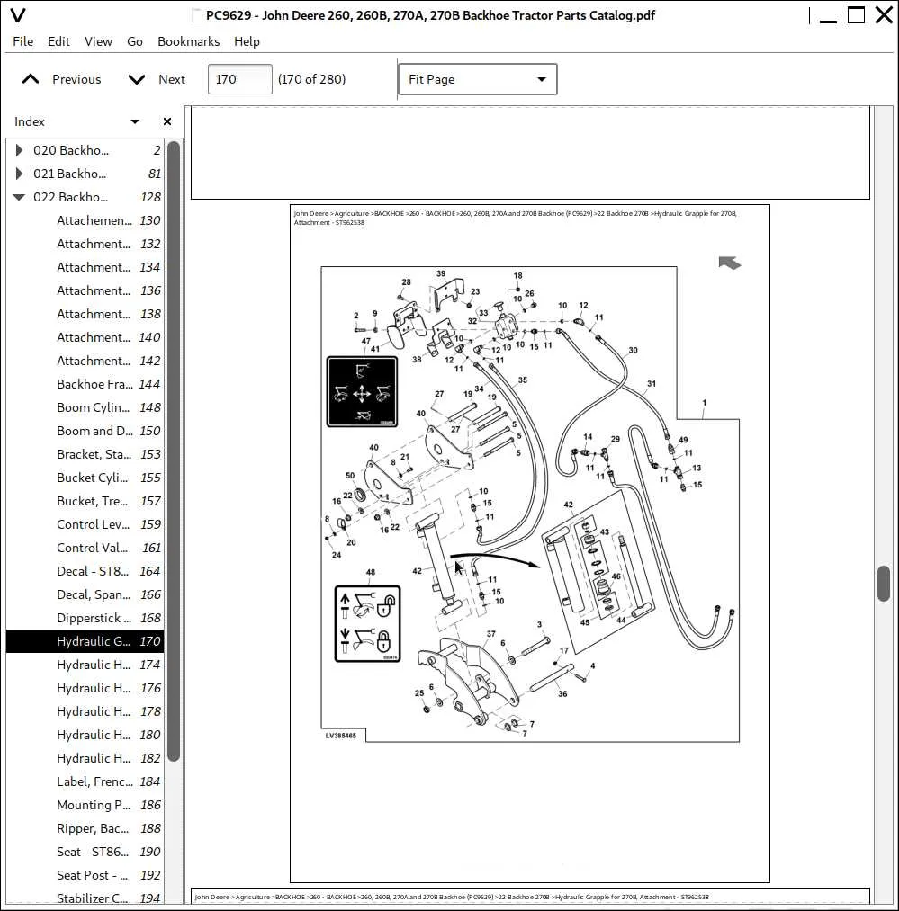Expand the 020 Backhoe index section
Image resolution: width=899 pixels, height=911 pixels.
tap(19, 150)
